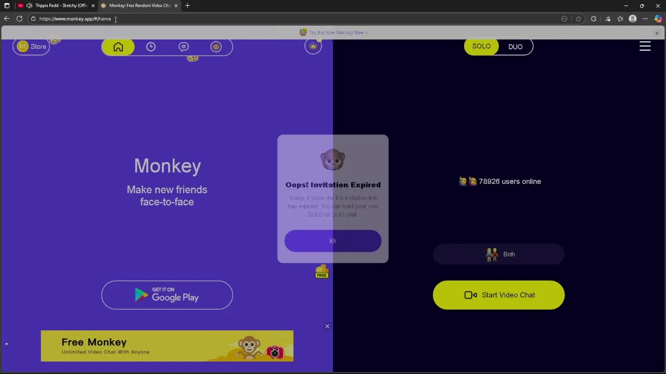
Task: Select the Monkey: Free Random Video Chat tab
Action: [x=139, y=6]
